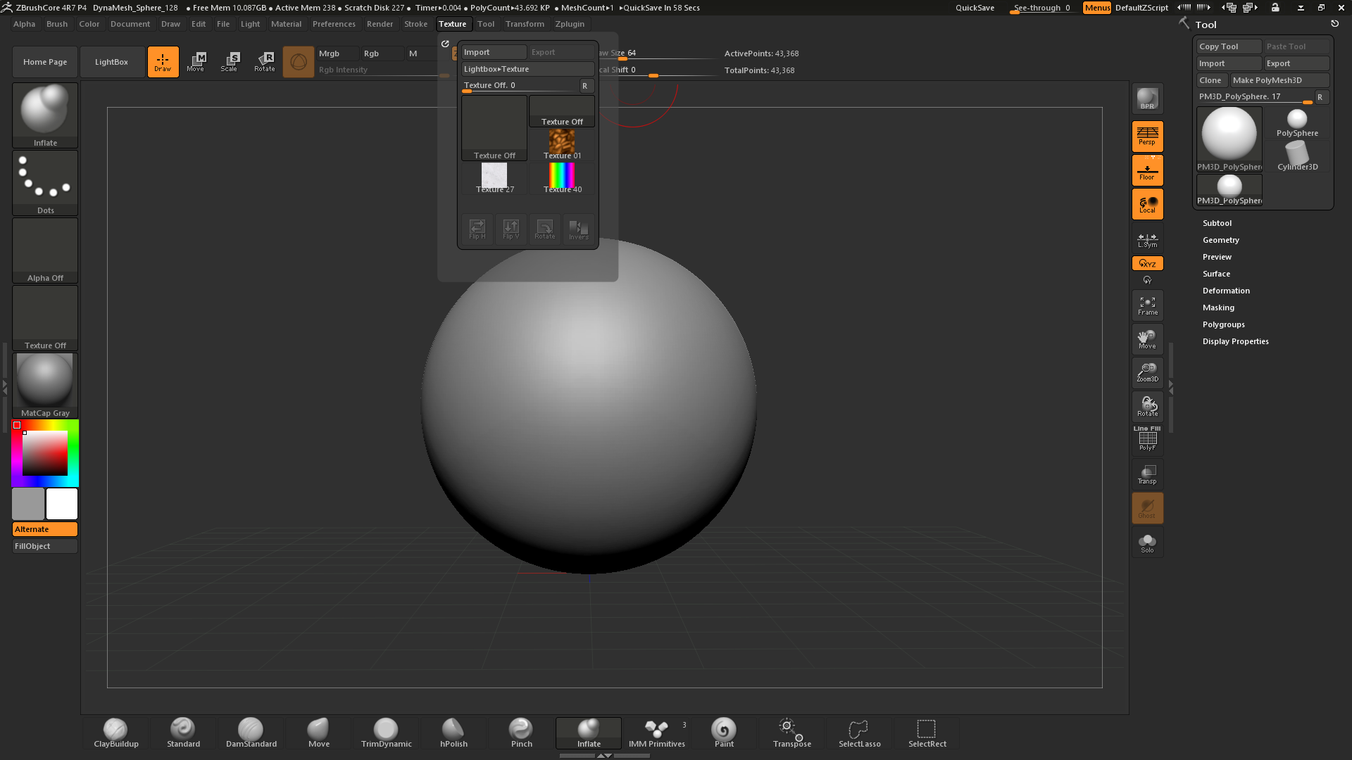The image size is (1352, 760).
Task: Toggle Persp perspective view
Action: pyautogui.click(x=1147, y=136)
